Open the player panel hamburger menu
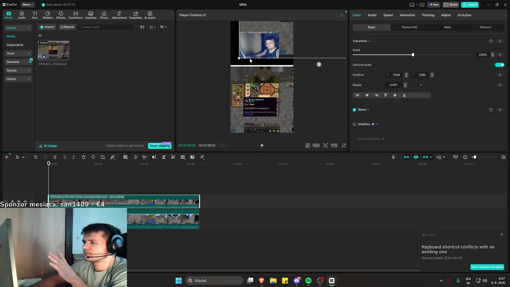Image resolution: width=510 pixels, height=287 pixels. tap(341, 15)
